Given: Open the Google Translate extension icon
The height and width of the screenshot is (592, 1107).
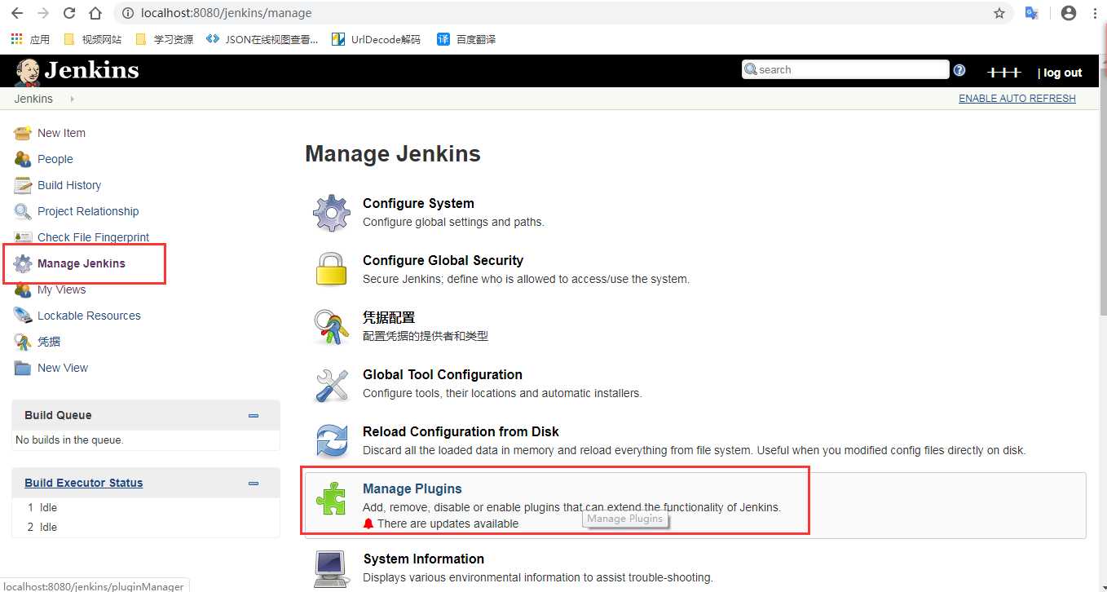Looking at the screenshot, I should pos(1031,13).
